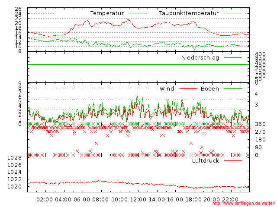This screenshot has height=207, width=277.
Task: Click the 18 value on temperature axis
Action: pyautogui.click(x=18, y=28)
